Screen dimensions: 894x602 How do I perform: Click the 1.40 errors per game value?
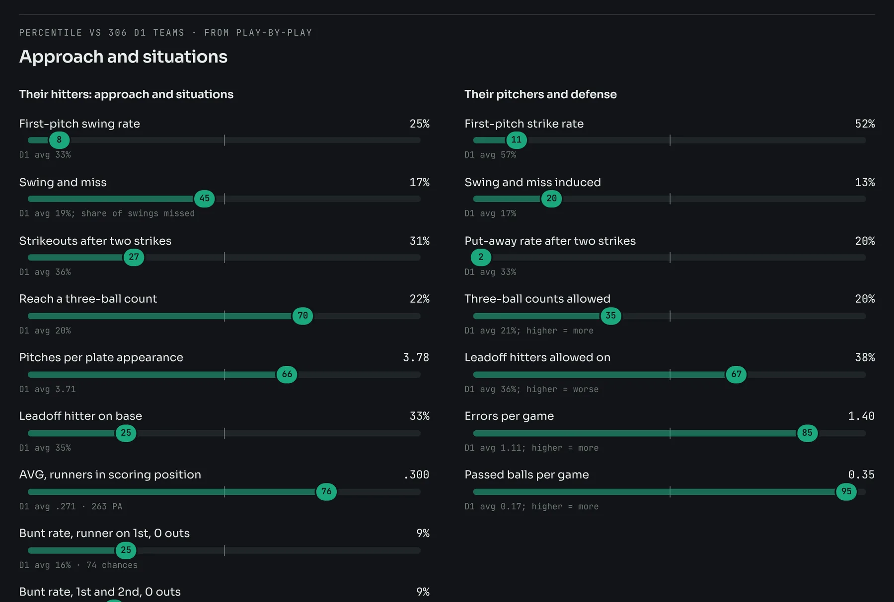click(x=861, y=416)
